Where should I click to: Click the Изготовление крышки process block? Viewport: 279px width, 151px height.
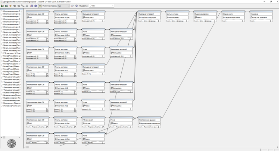click(149, 122)
